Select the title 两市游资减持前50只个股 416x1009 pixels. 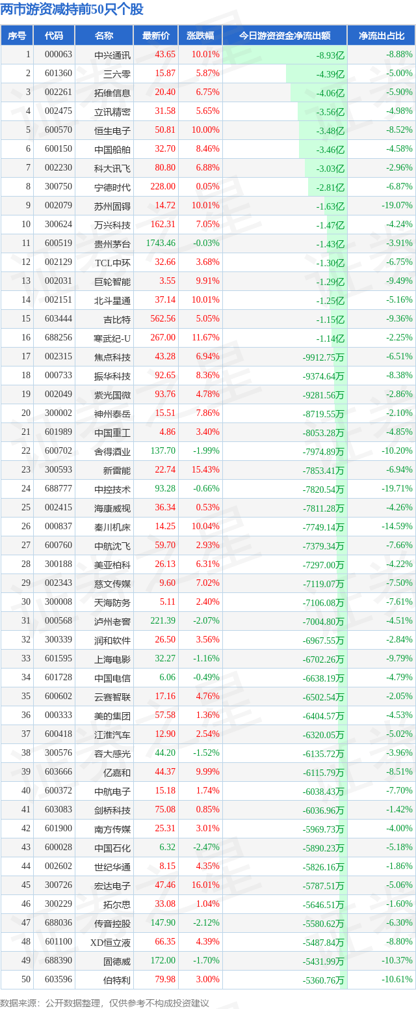[x=72, y=10]
